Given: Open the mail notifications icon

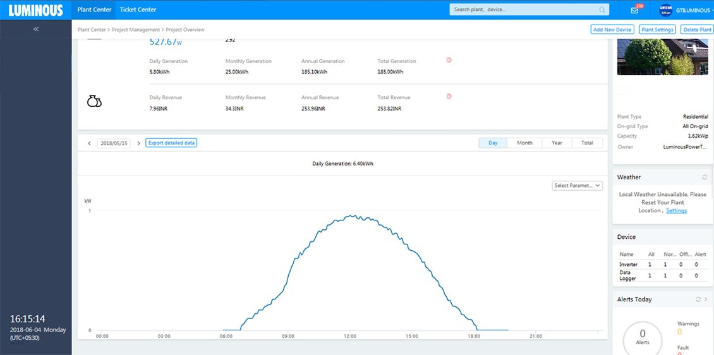Looking at the screenshot, I should [634, 10].
